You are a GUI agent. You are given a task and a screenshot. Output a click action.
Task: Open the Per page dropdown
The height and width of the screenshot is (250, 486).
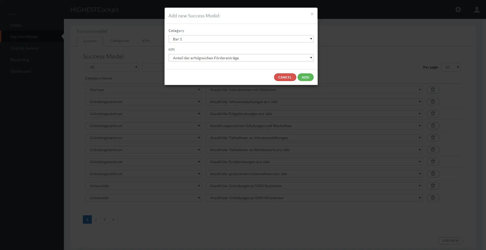(450, 67)
